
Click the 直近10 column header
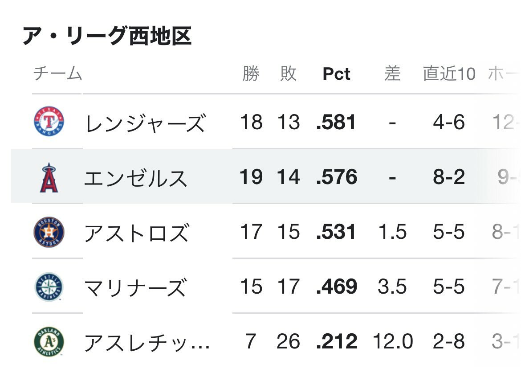pos(449,74)
